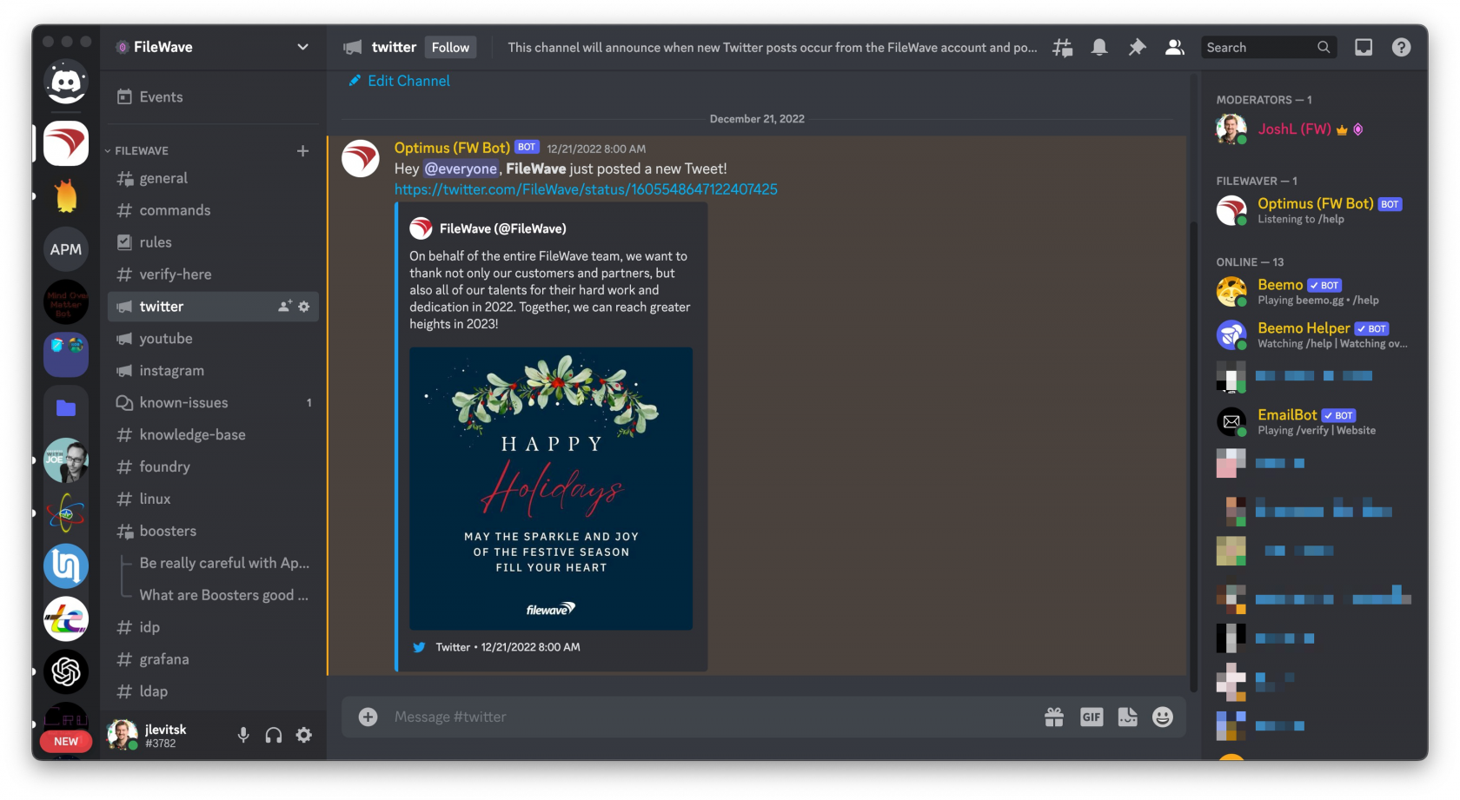Open the ldap channel
Viewport: 1460px width, 800px height.
(213, 691)
